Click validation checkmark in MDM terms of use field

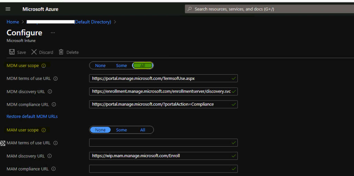234,78
